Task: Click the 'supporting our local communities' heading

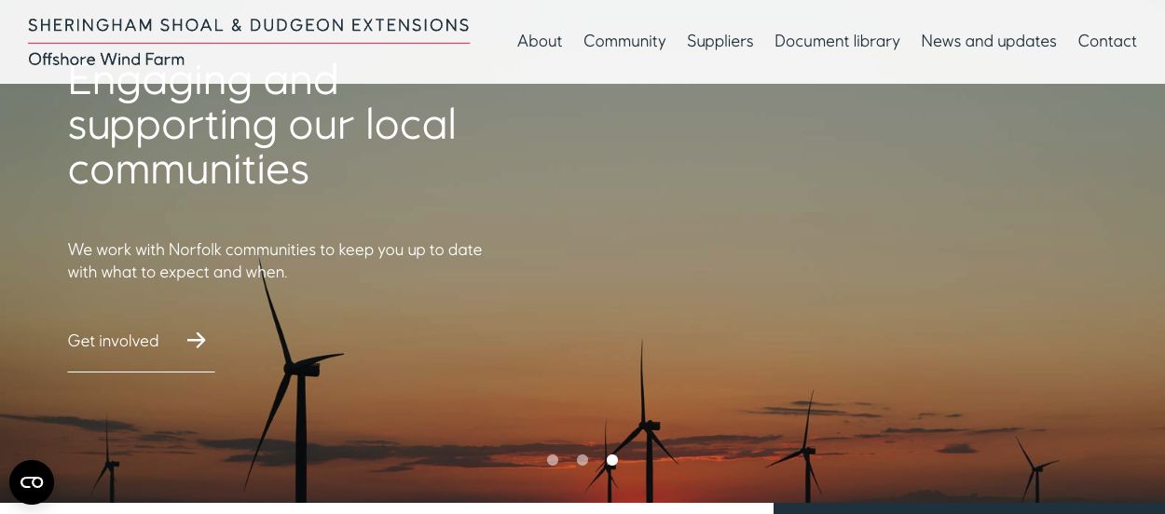Action: (x=262, y=125)
